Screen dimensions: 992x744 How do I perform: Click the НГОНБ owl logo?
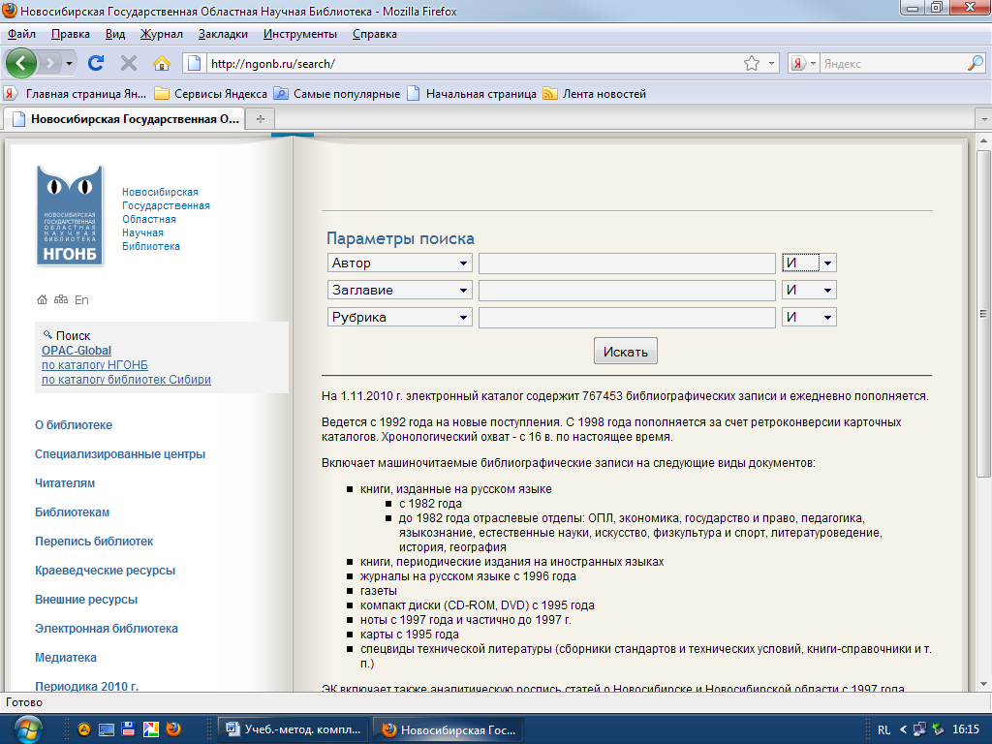point(70,215)
